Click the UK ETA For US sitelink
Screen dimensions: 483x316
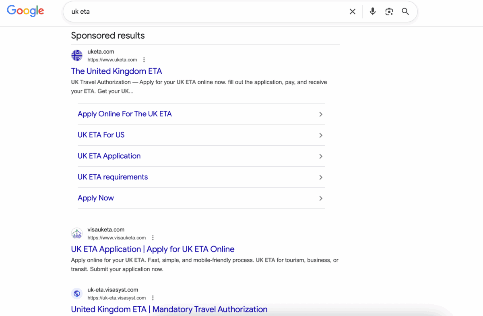click(x=101, y=135)
